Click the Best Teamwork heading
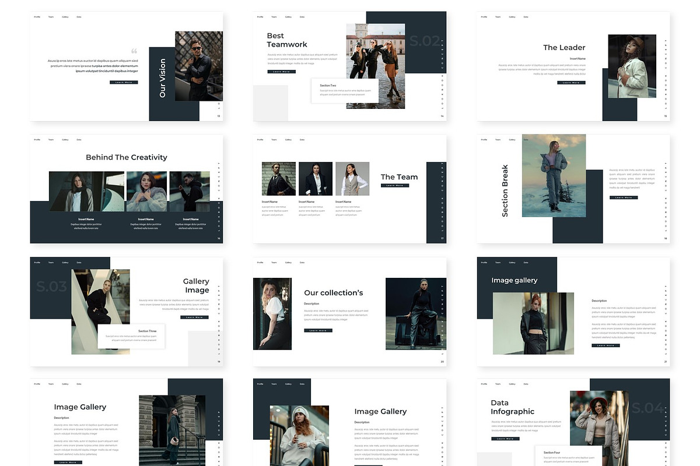The width and height of the screenshot is (700, 466). [287, 40]
